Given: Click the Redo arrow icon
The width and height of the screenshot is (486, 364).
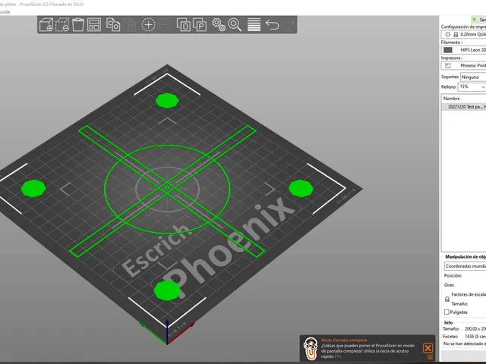Looking at the screenshot, I should click(289, 25).
